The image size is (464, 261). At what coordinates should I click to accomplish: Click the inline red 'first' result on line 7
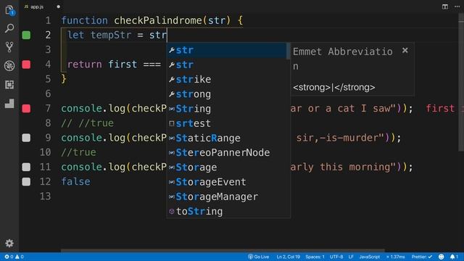pos(440,108)
